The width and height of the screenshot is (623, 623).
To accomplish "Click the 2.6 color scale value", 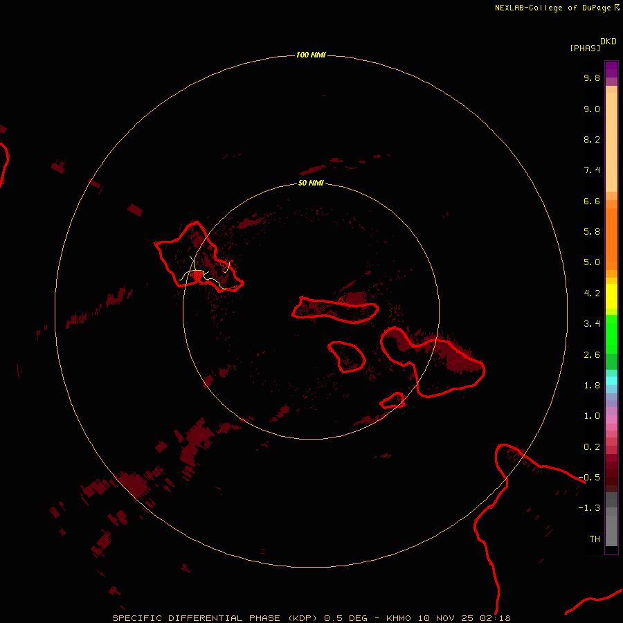I will [x=592, y=355].
